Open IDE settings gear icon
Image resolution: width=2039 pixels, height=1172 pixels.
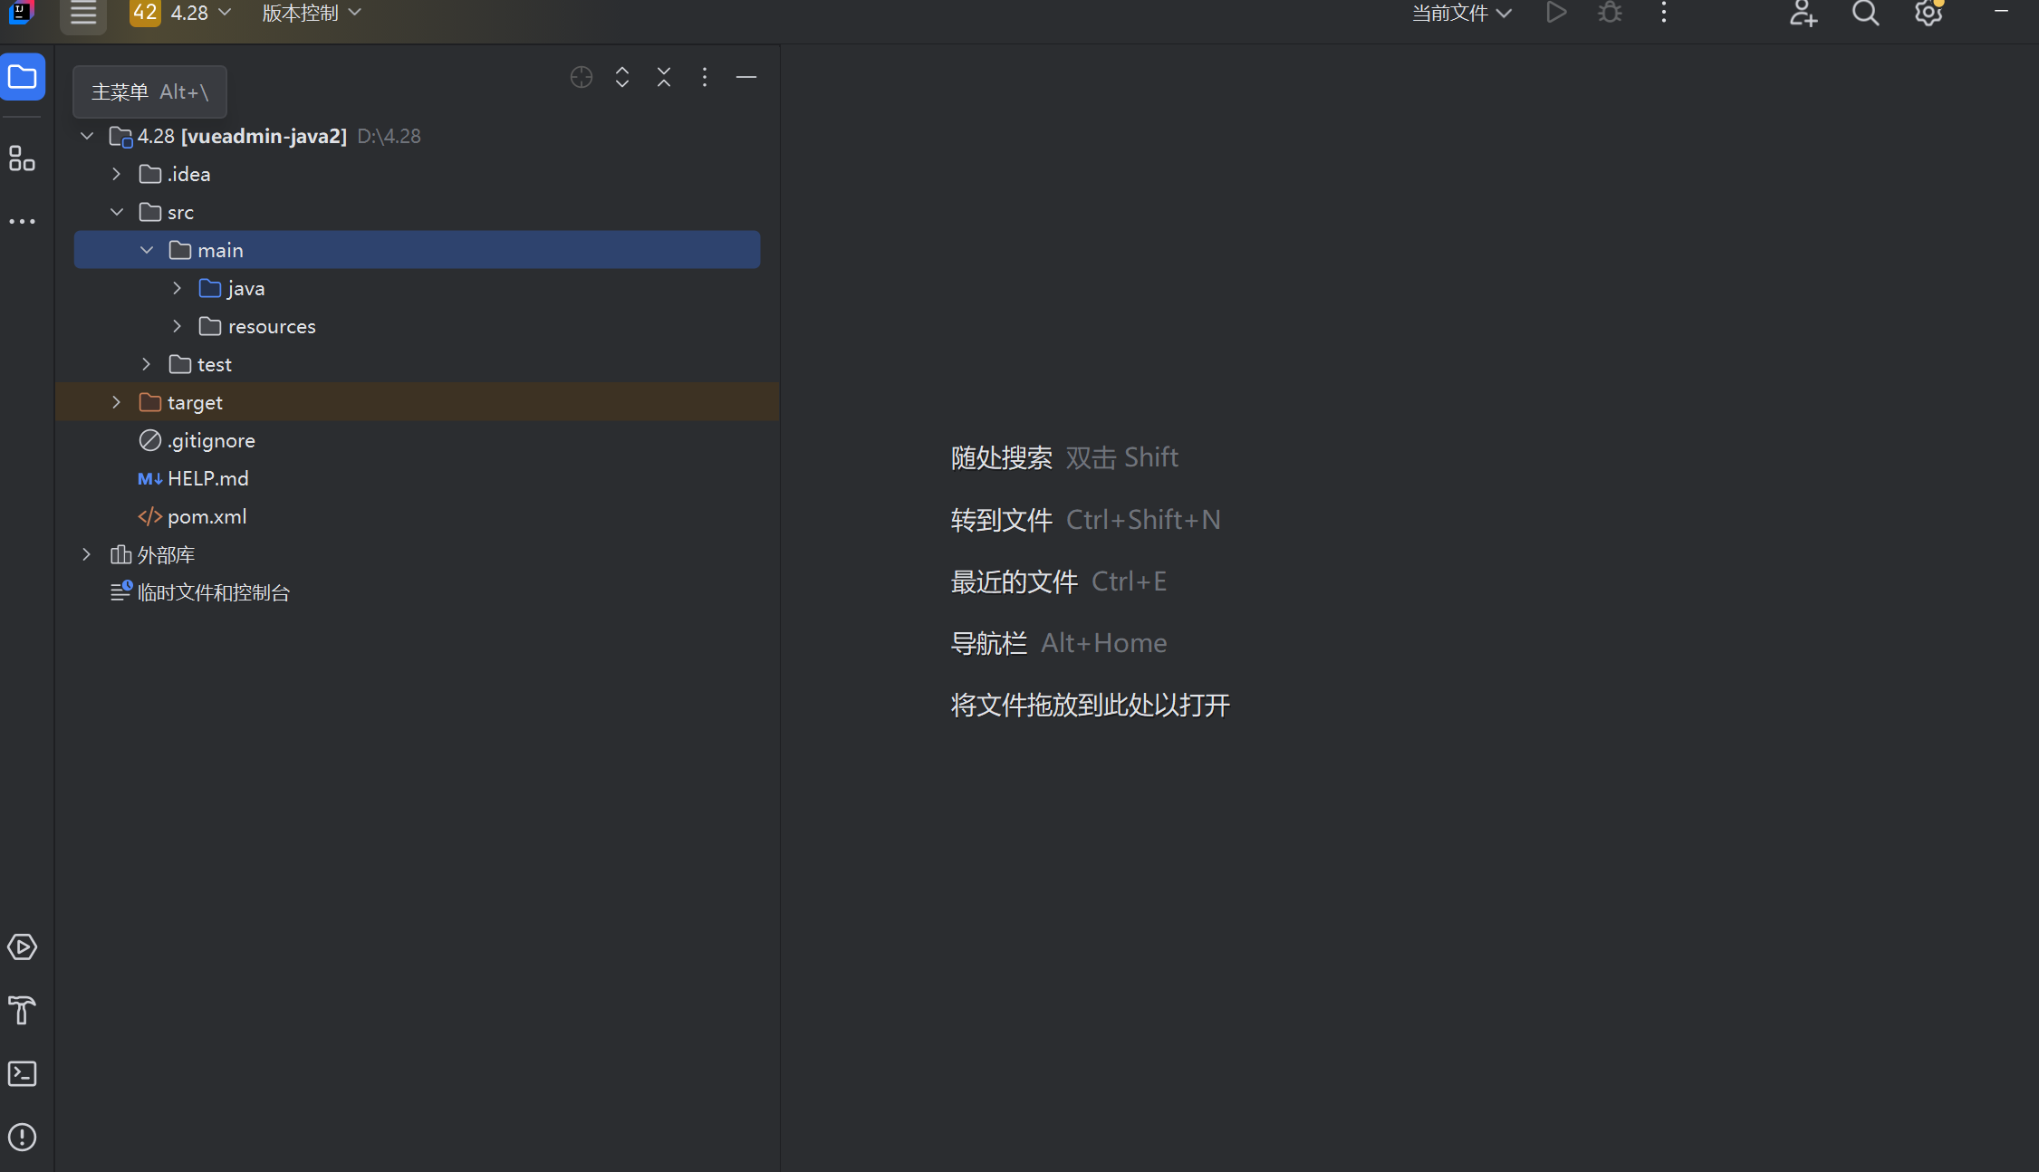tap(1928, 14)
